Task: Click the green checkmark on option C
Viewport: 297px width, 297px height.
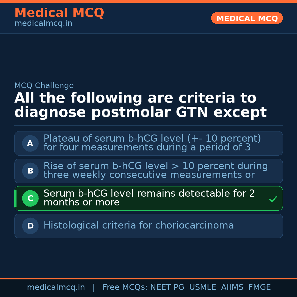Action: tap(273, 199)
